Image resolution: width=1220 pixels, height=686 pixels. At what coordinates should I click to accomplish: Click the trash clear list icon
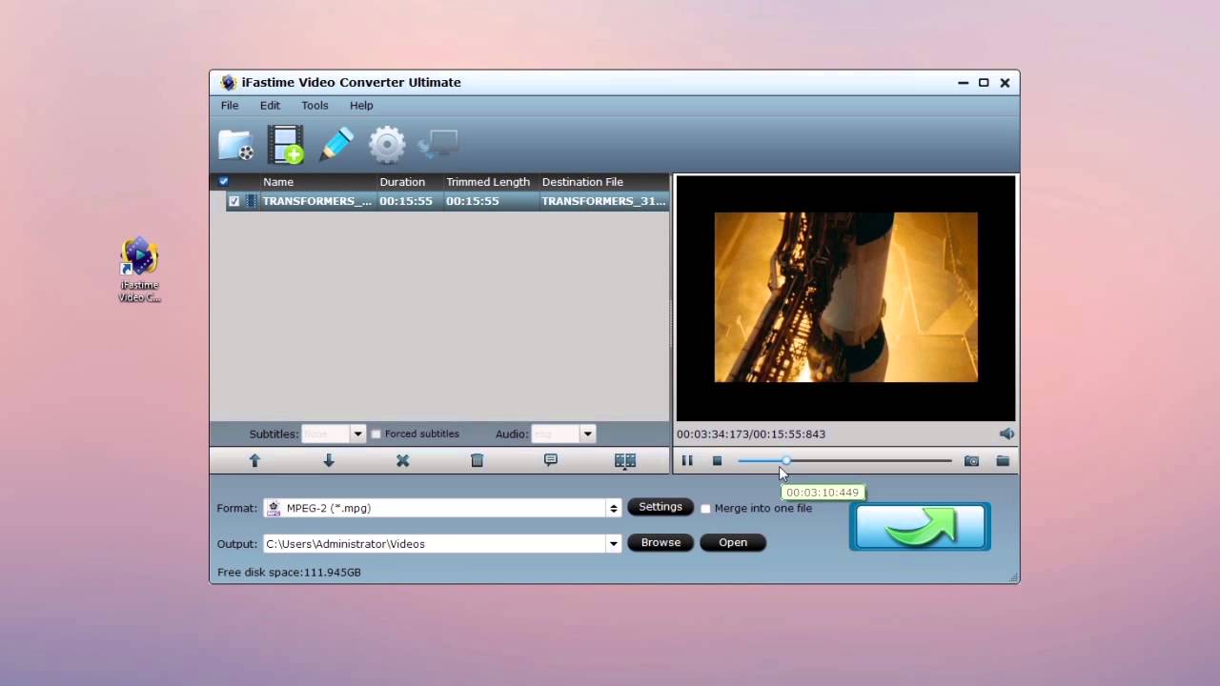(477, 460)
